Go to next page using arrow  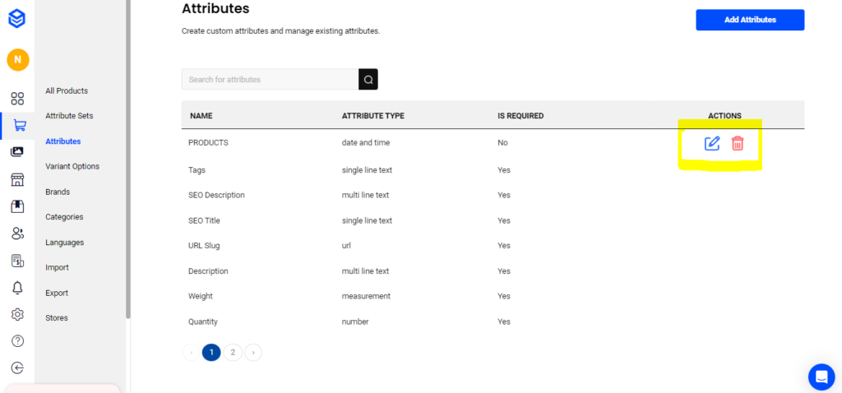(253, 353)
